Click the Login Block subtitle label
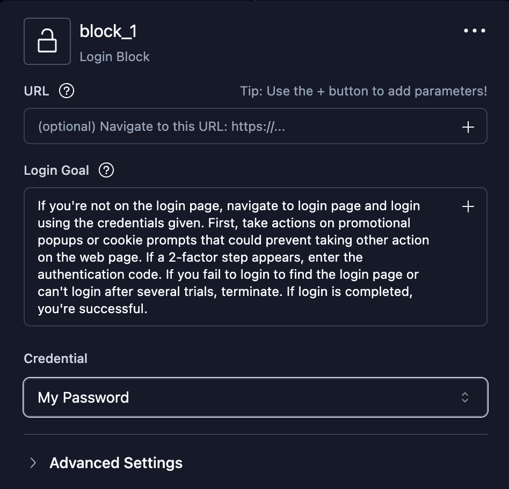Screen dimensions: 509x489 (114, 56)
